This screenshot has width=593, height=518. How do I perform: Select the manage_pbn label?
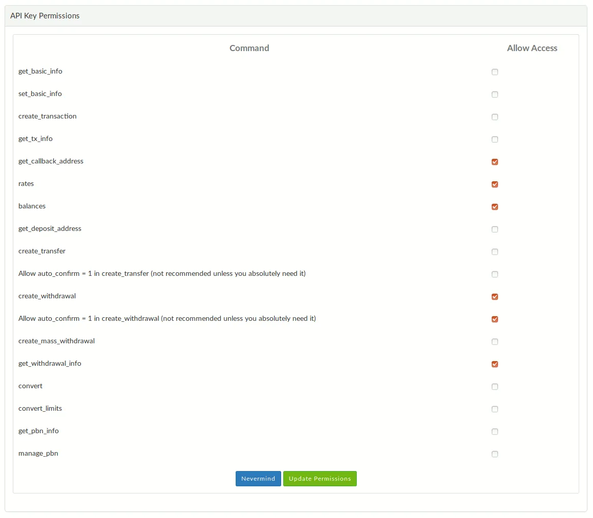point(38,454)
